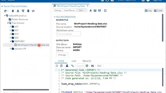Image resolution: width=166 pixels, height=93 pixels.
Task: Maximize the work area view
Action: [105, 10]
